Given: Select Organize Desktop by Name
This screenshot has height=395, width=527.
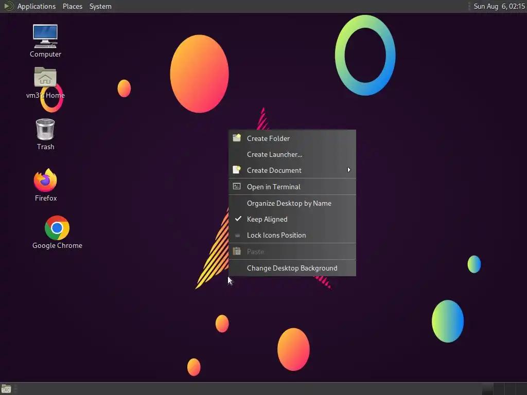Looking at the screenshot, I should click(292, 203).
